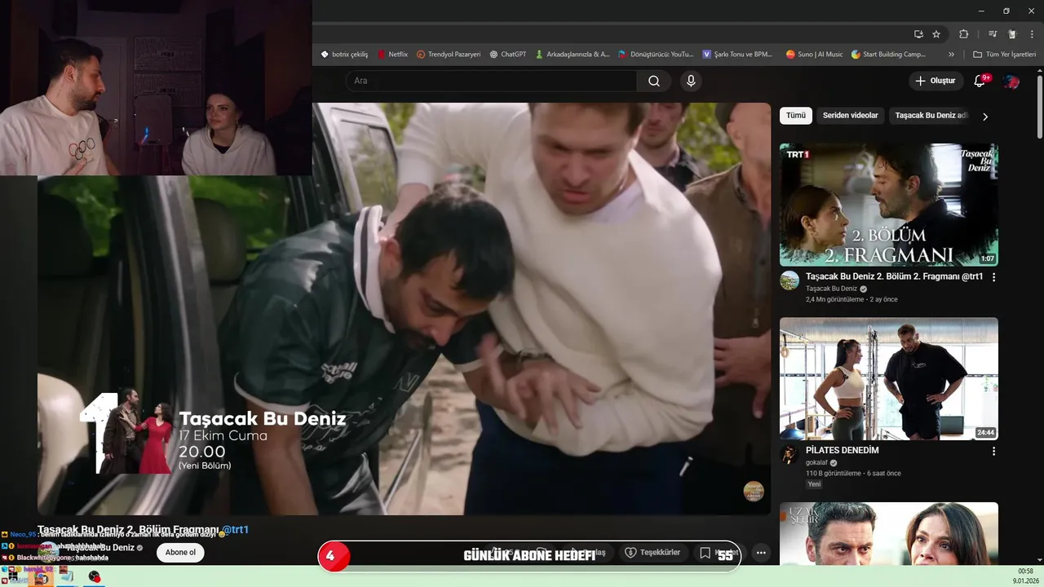This screenshot has width=1044, height=587.
Task: Focus the Ara search field
Action: (491, 81)
